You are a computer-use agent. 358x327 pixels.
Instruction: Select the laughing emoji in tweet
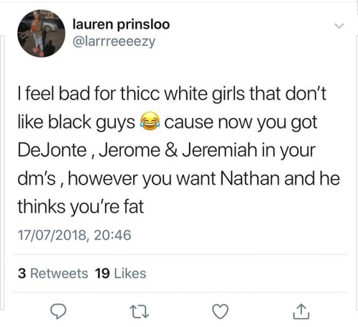pyautogui.click(x=150, y=121)
